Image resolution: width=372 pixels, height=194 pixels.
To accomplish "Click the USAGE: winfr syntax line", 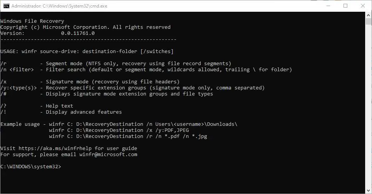I will (87, 52).
